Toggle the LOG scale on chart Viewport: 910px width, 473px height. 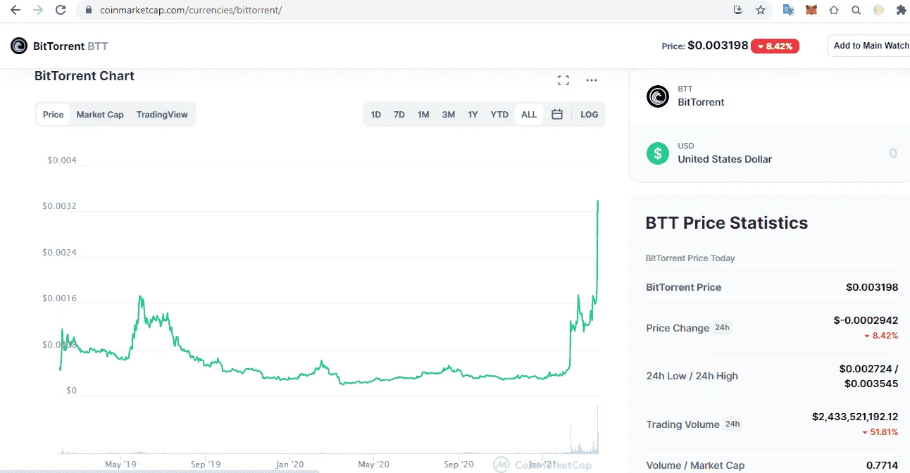tap(590, 114)
